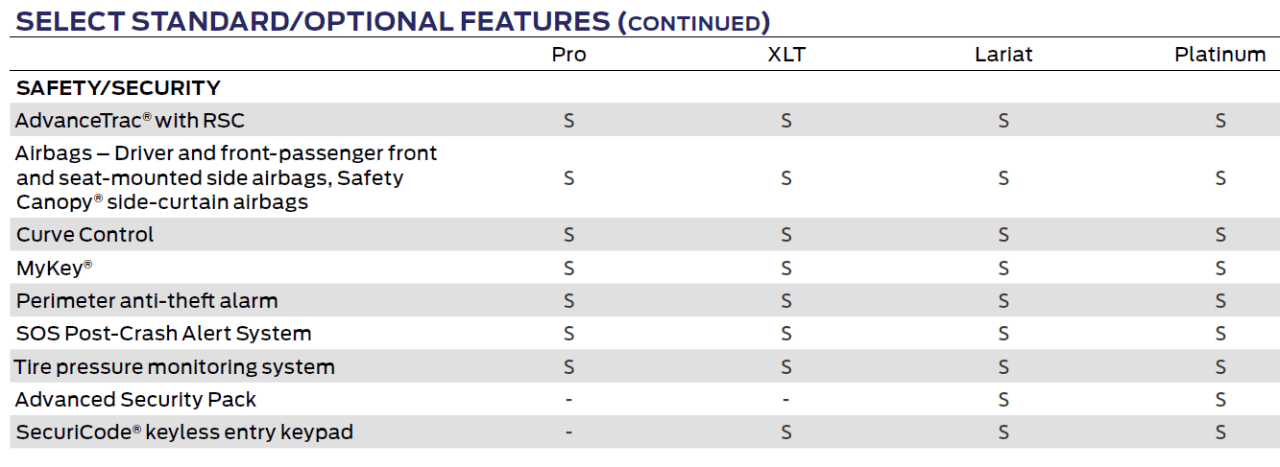
Task: Select the AdvanceTrac with RSC row label
Action: pos(131,121)
